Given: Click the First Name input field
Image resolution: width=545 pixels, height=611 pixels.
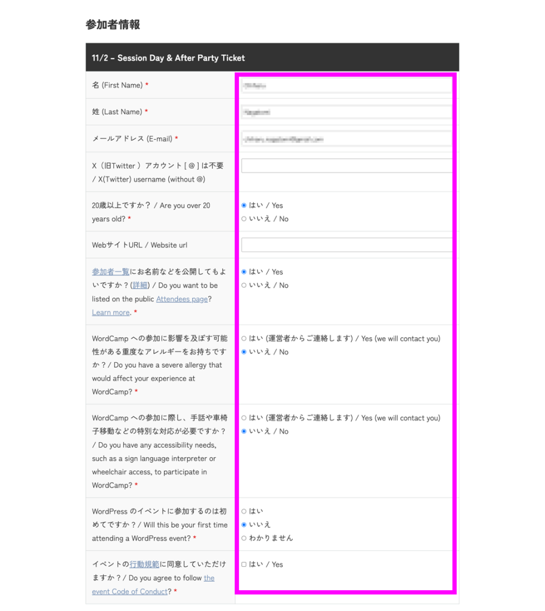Looking at the screenshot, I should tap(346, 85).
